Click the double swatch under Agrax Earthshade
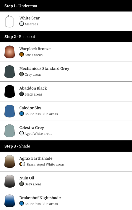The height and width of the screenshot is (210, 132). 22,164
